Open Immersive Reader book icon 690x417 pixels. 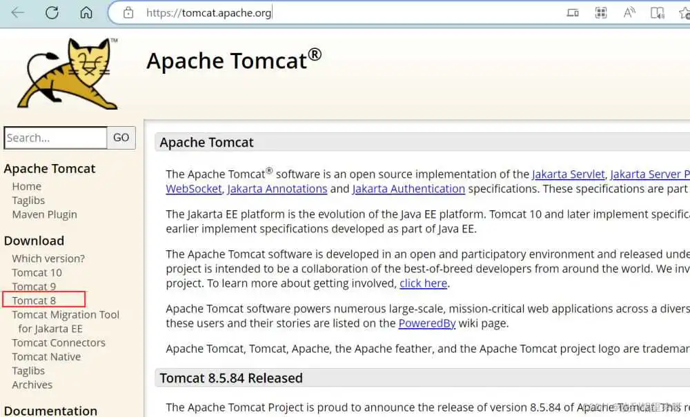(658, 12)
